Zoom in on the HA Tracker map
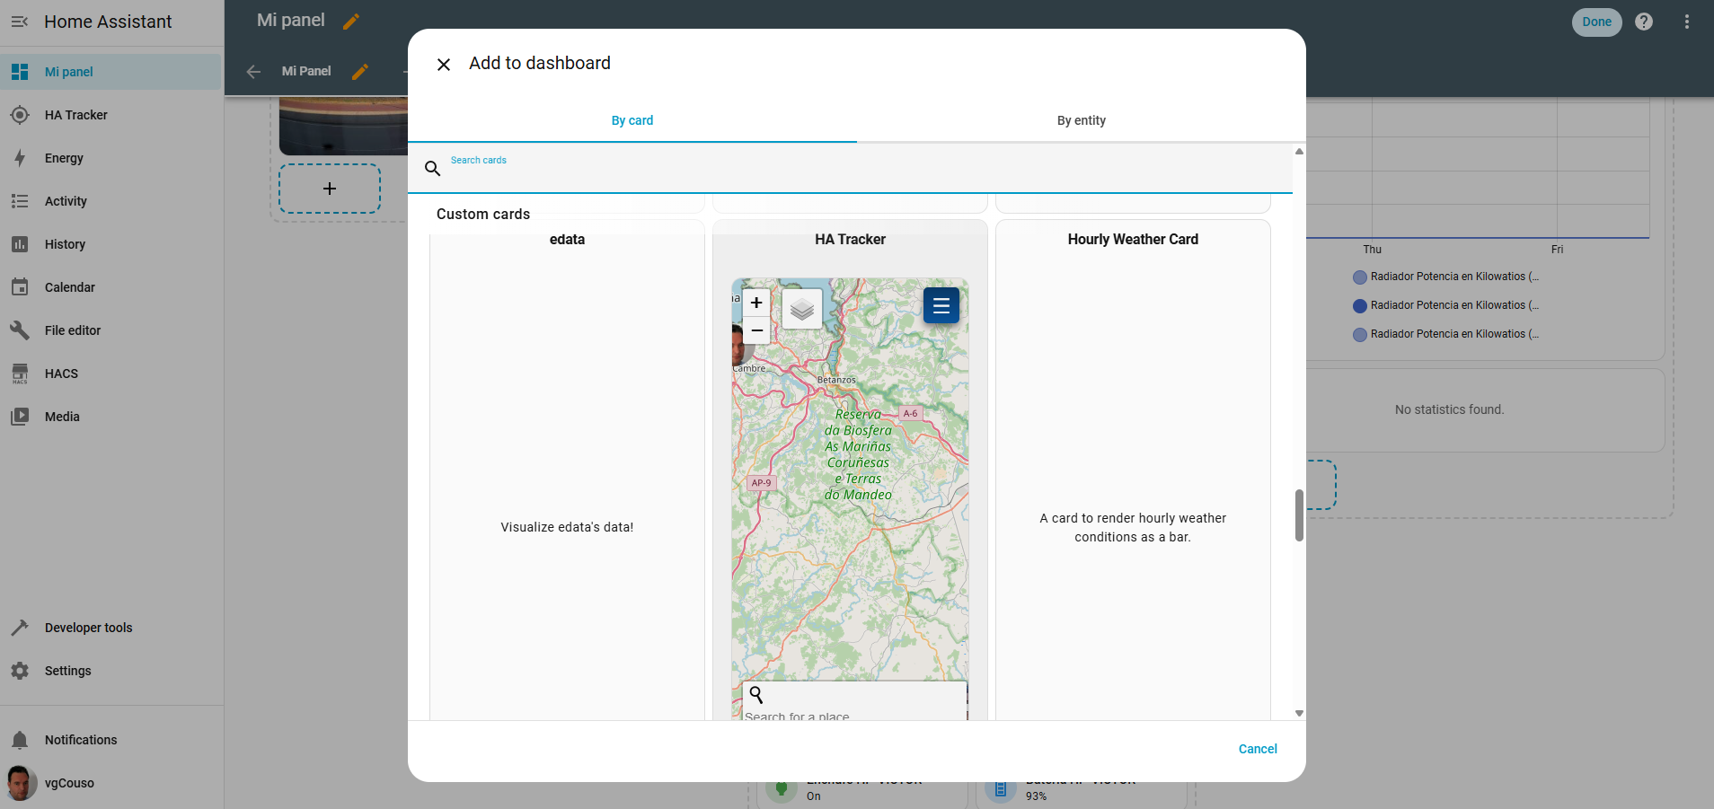This screenshot has height=809, width=1714. [756, 303]
